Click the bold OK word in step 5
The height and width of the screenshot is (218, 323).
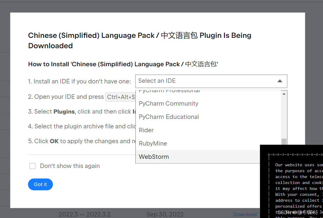(54, 141)
